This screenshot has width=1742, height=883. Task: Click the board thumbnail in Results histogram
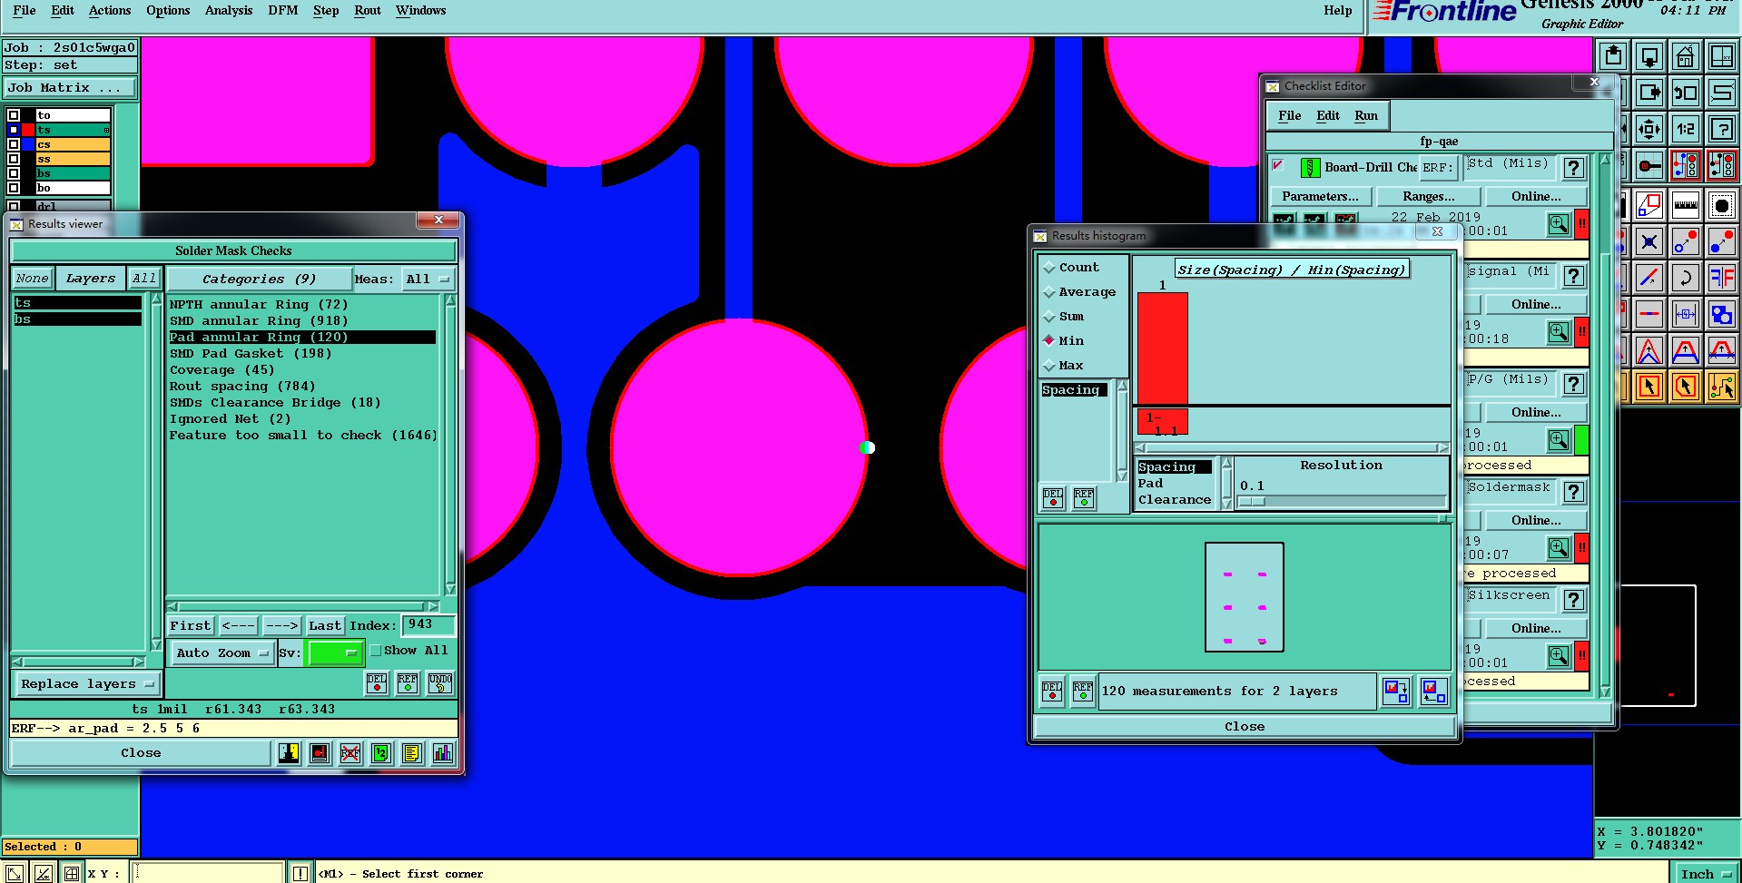pyautogui.click(x=1244, y=597)
